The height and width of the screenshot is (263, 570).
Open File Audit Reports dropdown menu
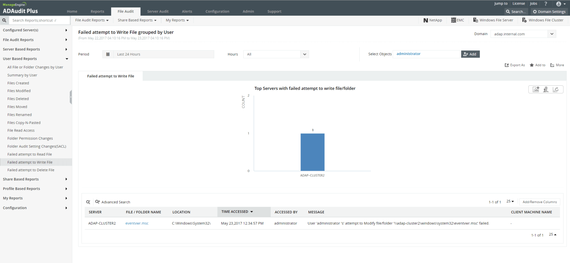[92, 20]
